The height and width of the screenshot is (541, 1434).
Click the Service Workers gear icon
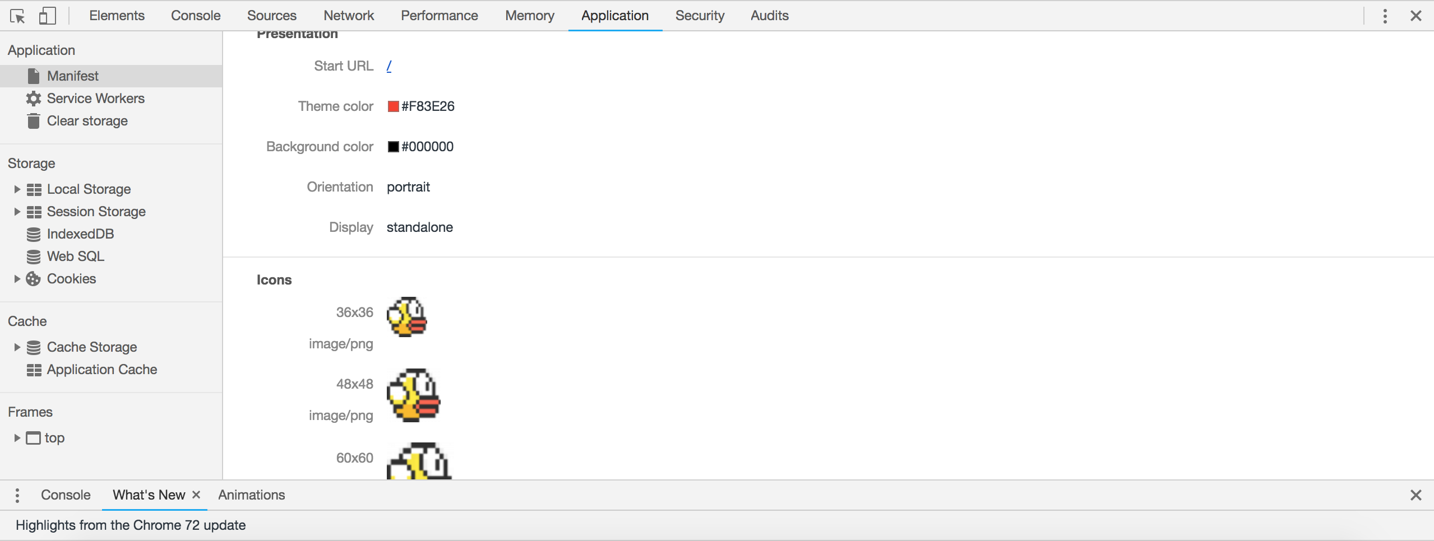[34, 99]
